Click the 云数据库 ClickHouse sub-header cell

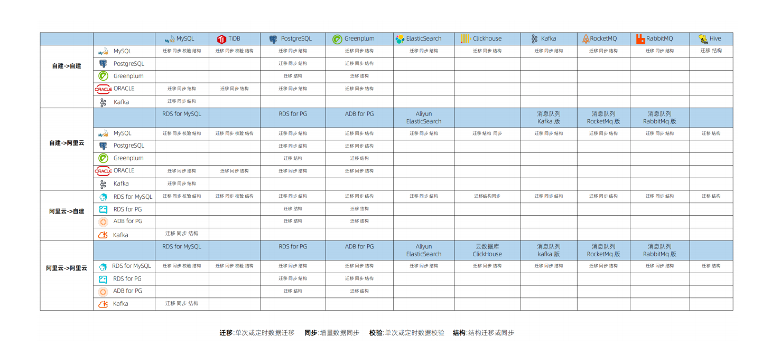[x=487, y=250]
